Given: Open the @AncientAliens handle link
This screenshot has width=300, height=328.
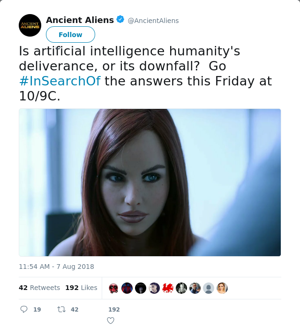Looking at the screenshot, I should click(x=153, y=21).
